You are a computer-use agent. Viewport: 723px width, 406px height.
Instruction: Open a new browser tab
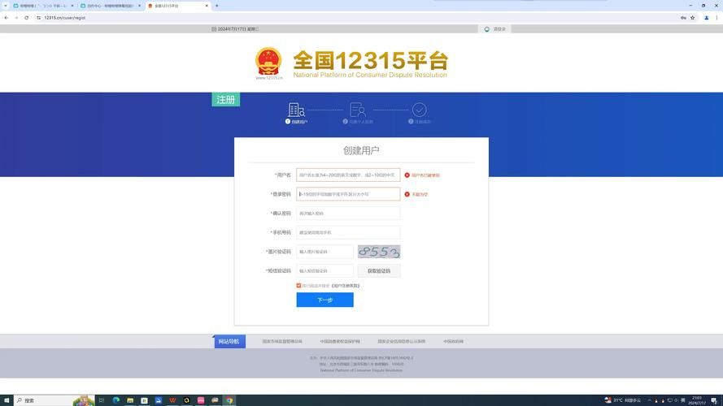click(216, 6)
